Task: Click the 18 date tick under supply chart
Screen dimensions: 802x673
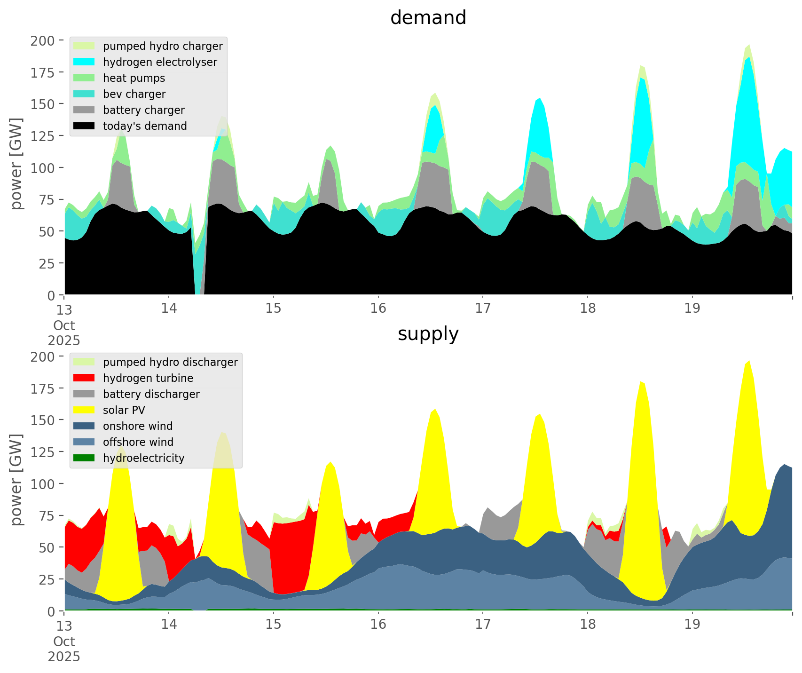Action: tap(587, 625)
